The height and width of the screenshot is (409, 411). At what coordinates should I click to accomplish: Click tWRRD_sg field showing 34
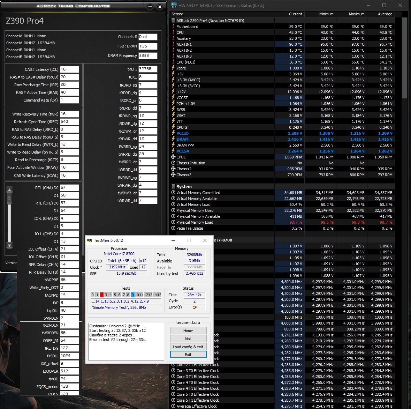(148, 146)
